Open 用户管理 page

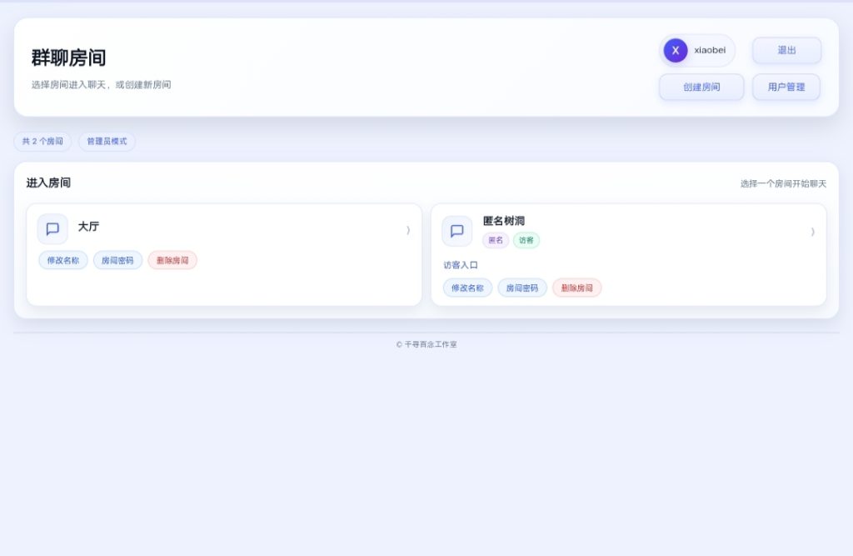tap(786, 88)
